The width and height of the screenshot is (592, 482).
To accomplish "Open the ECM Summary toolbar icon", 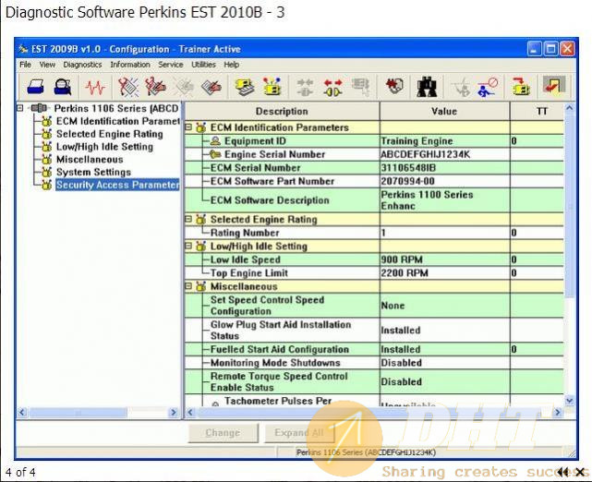I will (x=245, y=87).
